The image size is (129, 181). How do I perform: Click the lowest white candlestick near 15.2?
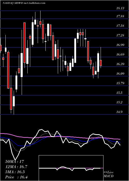(14, 101)
